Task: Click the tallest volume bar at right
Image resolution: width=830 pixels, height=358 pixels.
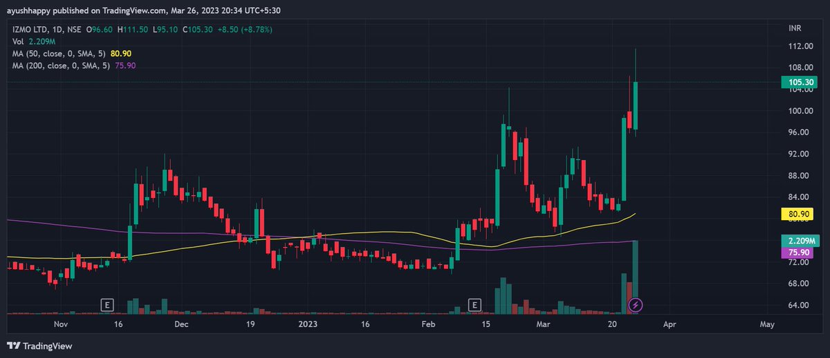Action: point(635,277)
